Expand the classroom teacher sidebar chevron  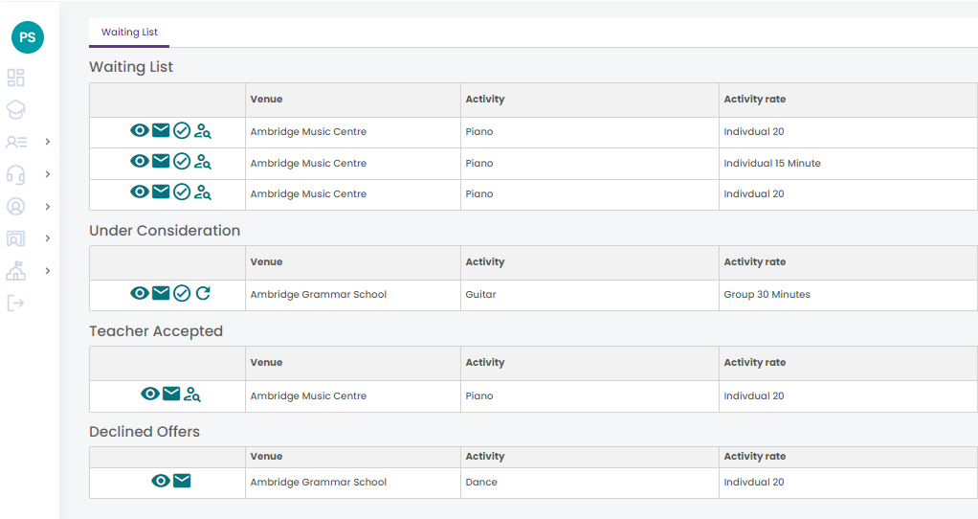point(48,238)
